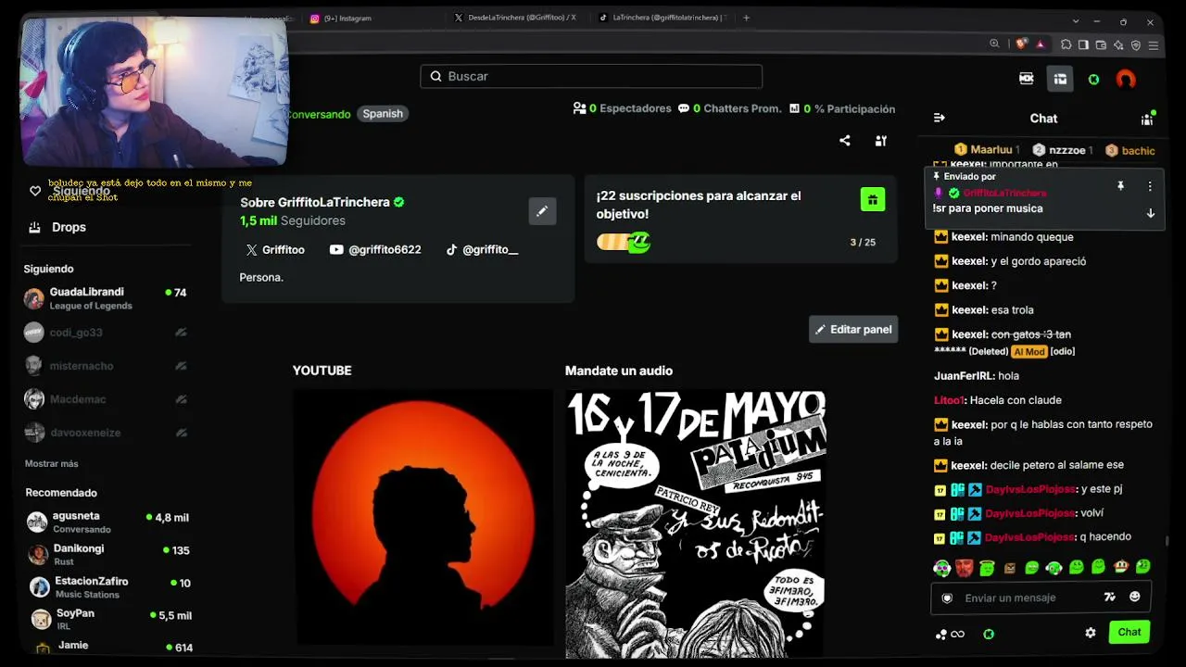Image resolution: width=1186 pixels, height=667 pixels.
Task: Open browser extensions puzzle icon
Action: point(1066,44)
